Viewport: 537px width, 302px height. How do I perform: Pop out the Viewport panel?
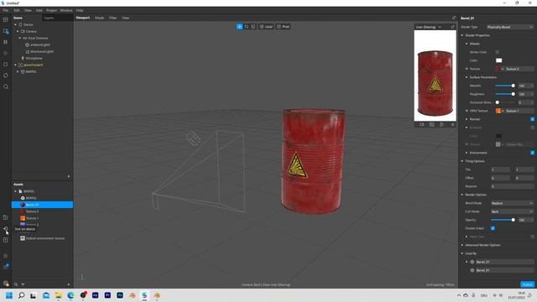coord(454,18)
